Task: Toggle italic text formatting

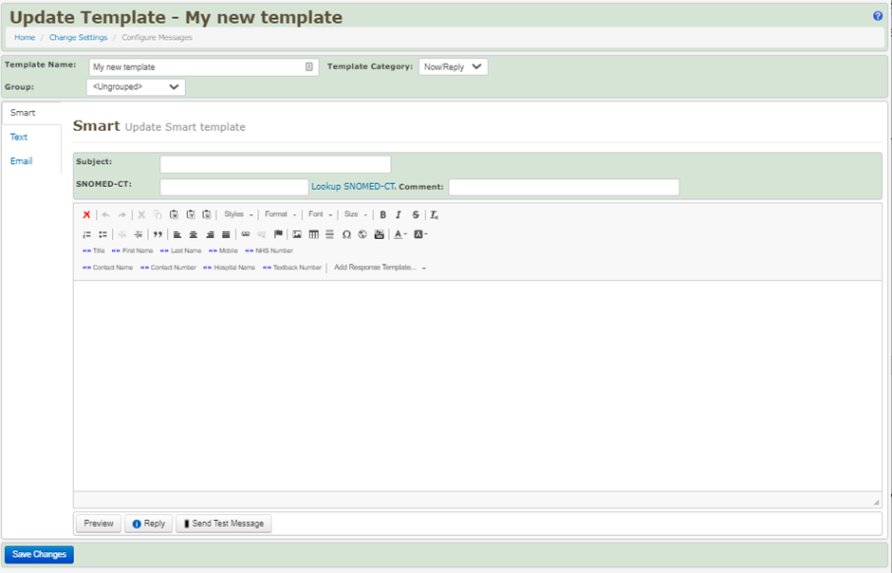Action: 399,215
